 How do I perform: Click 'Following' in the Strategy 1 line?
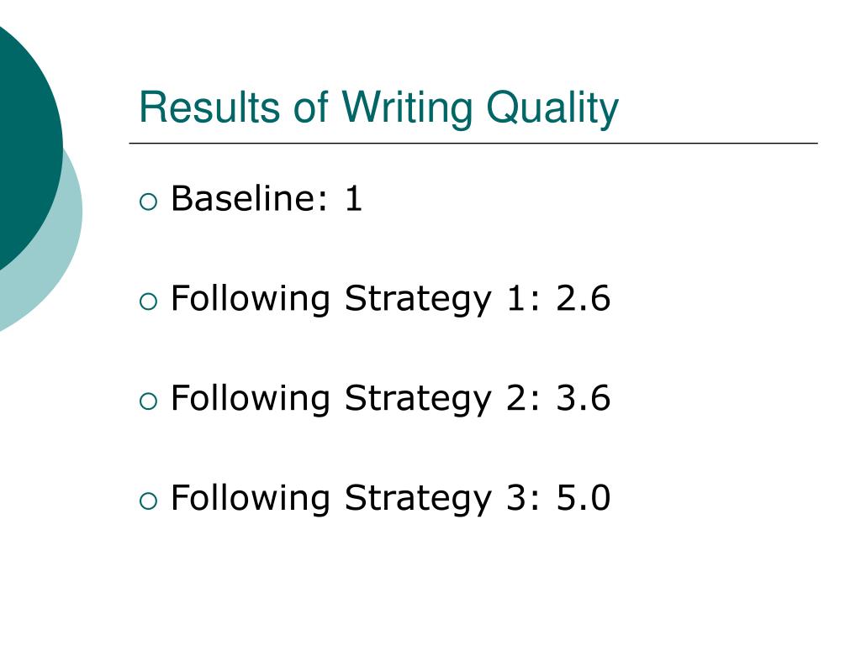251,300
